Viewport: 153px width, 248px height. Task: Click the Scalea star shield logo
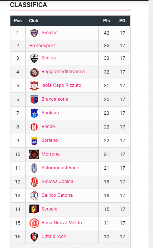tap(34, 58)
